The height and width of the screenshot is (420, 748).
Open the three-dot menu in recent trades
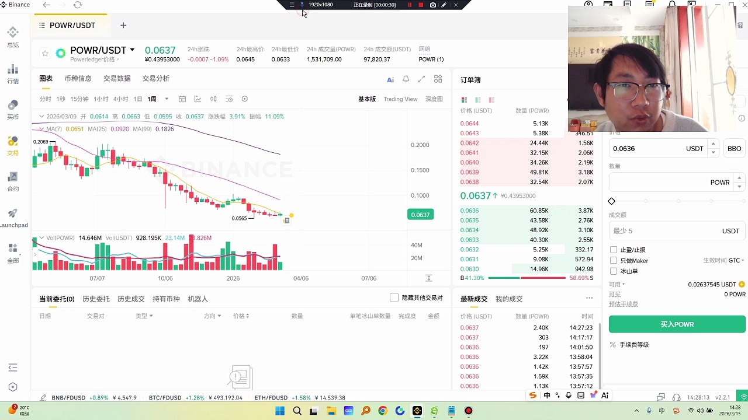click(x=589, y=298)
